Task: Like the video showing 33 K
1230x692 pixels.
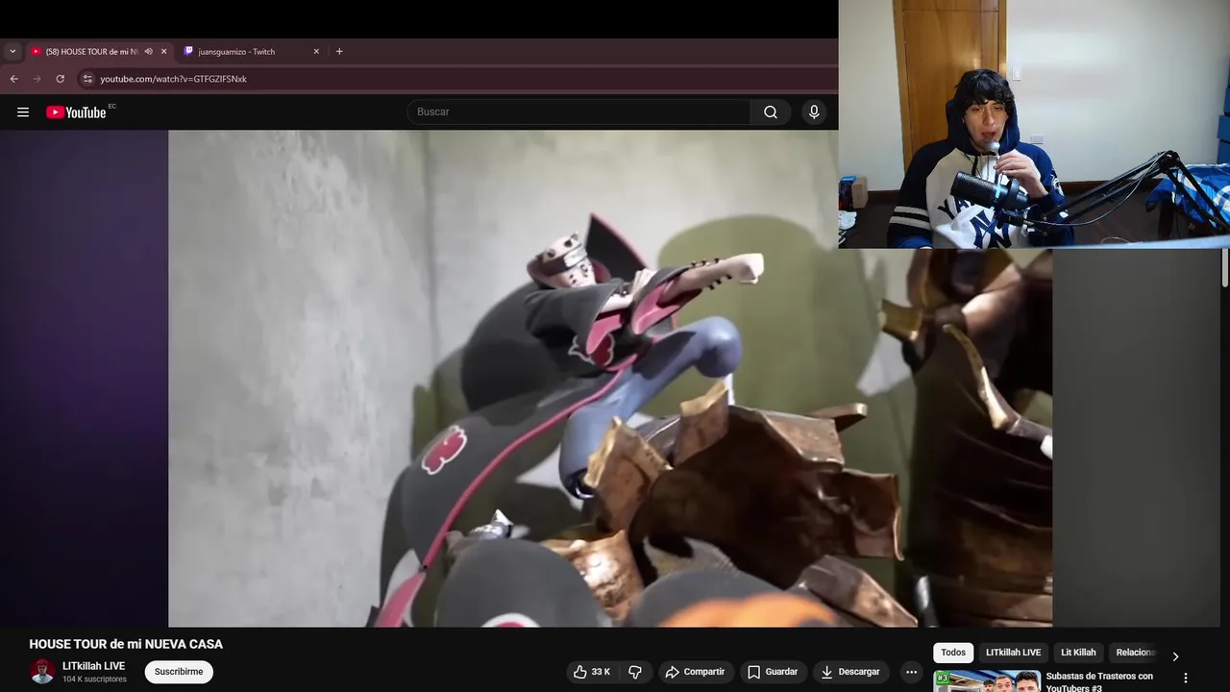Action: (x=592, y=672)
